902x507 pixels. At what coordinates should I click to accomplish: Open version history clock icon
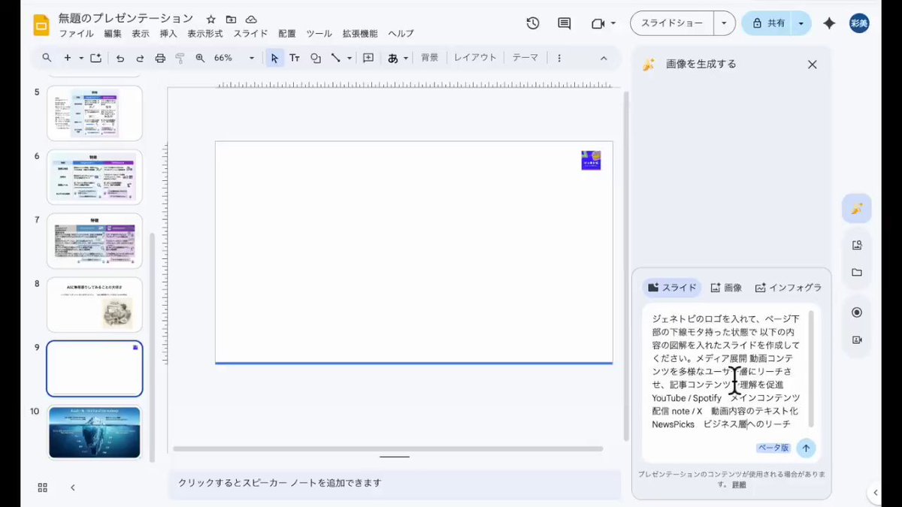pos(533,23)
